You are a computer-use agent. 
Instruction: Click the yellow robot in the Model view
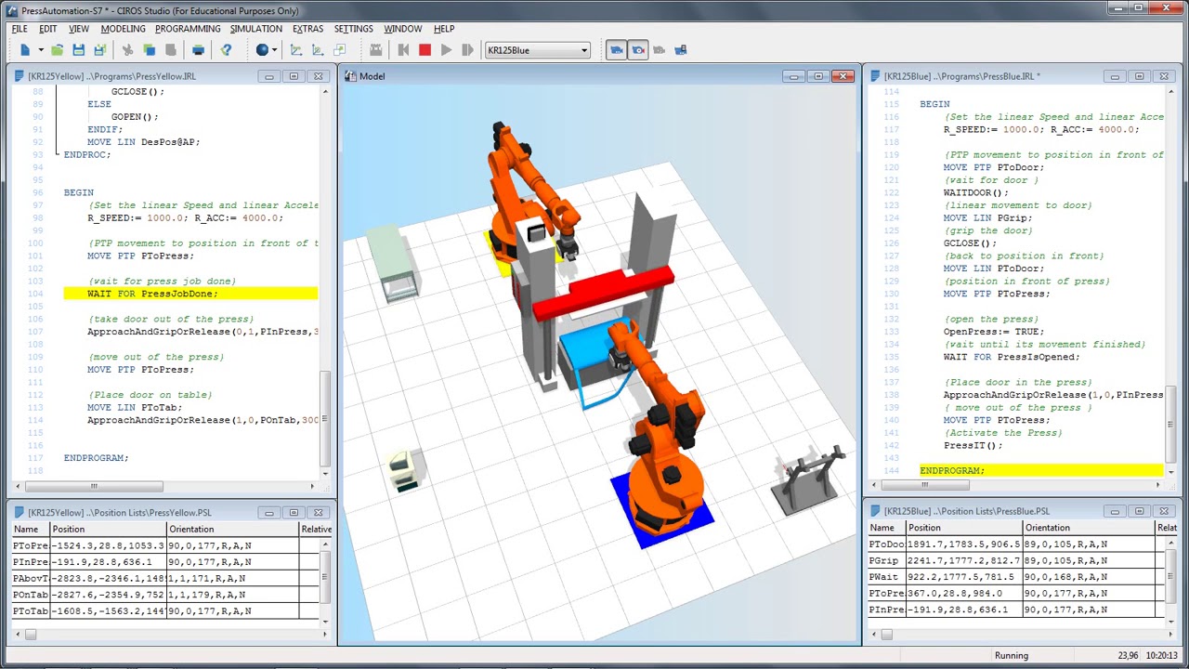pos(534,195)
